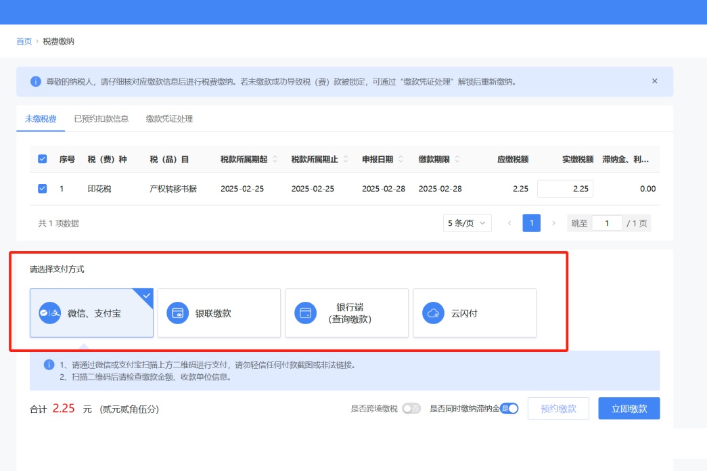Toggle the select-all header checkbox
Image resolution: width=707 pixels, height=471 pixels.
pos(43,159)
